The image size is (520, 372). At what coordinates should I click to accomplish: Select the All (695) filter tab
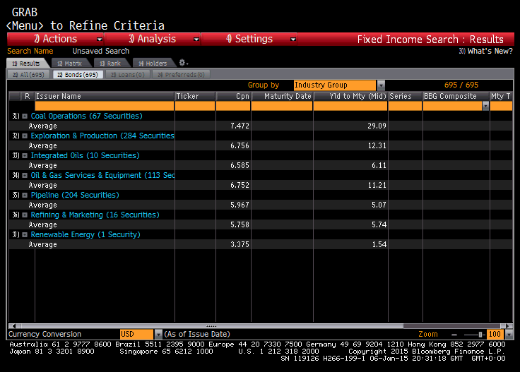tap(29, 74)
